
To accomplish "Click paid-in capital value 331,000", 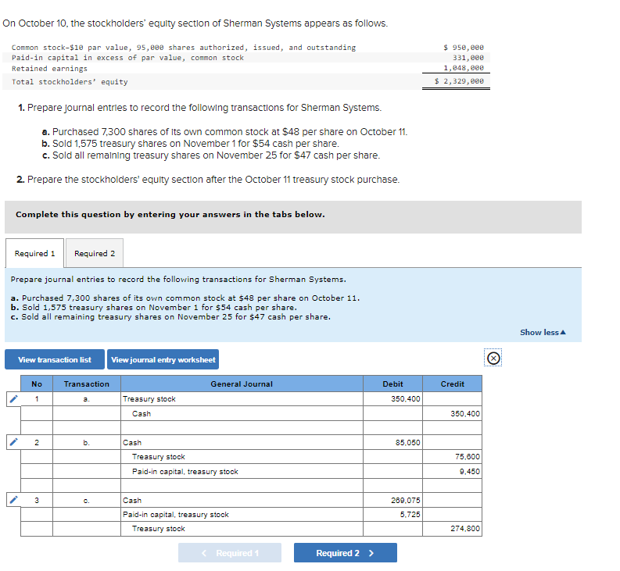I will pos(468,58).
